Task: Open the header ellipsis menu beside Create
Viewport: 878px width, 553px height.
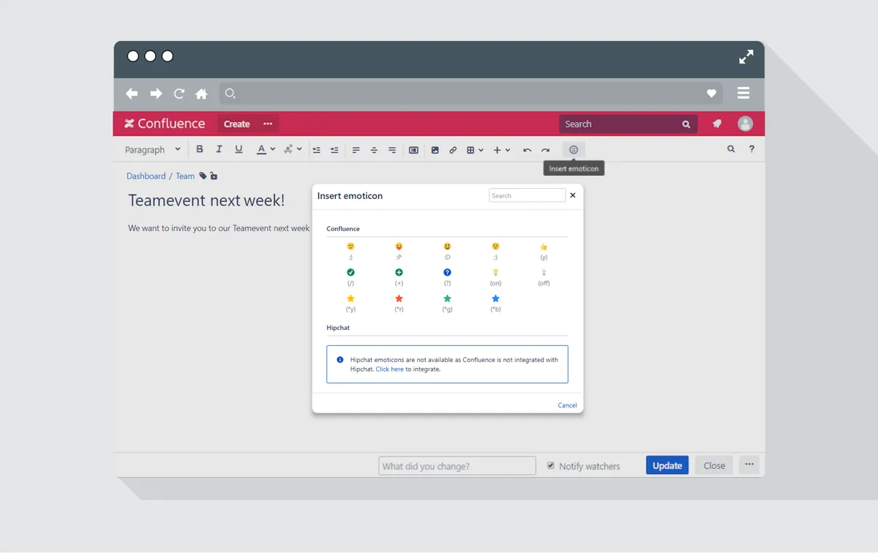Action: [268, 124]
